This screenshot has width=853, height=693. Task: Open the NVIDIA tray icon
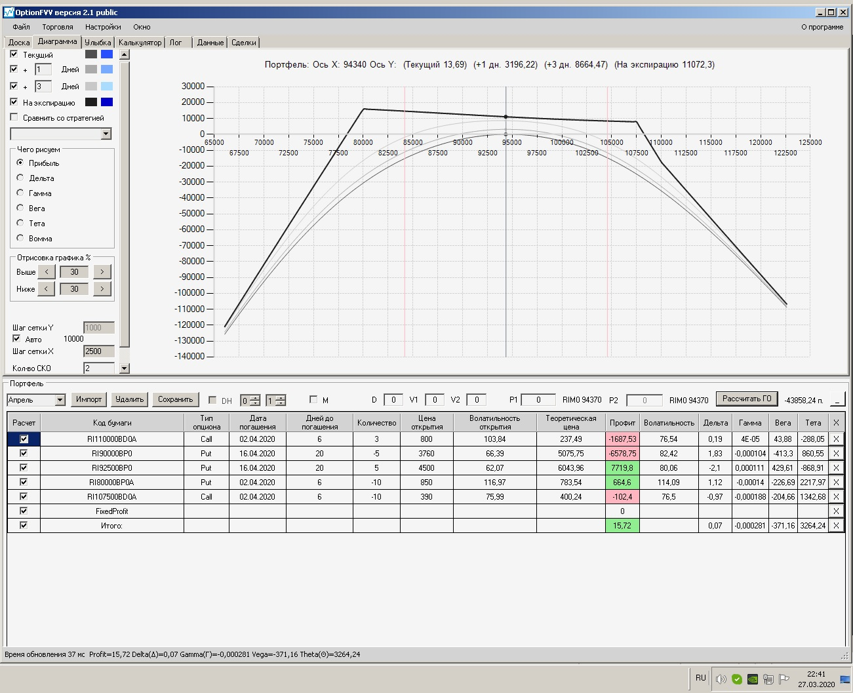pos(753,679)
